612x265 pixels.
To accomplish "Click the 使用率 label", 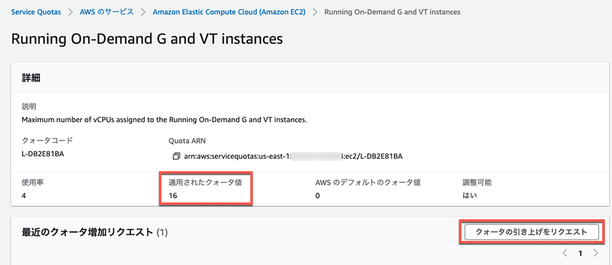I will click(x=32, y=183).
